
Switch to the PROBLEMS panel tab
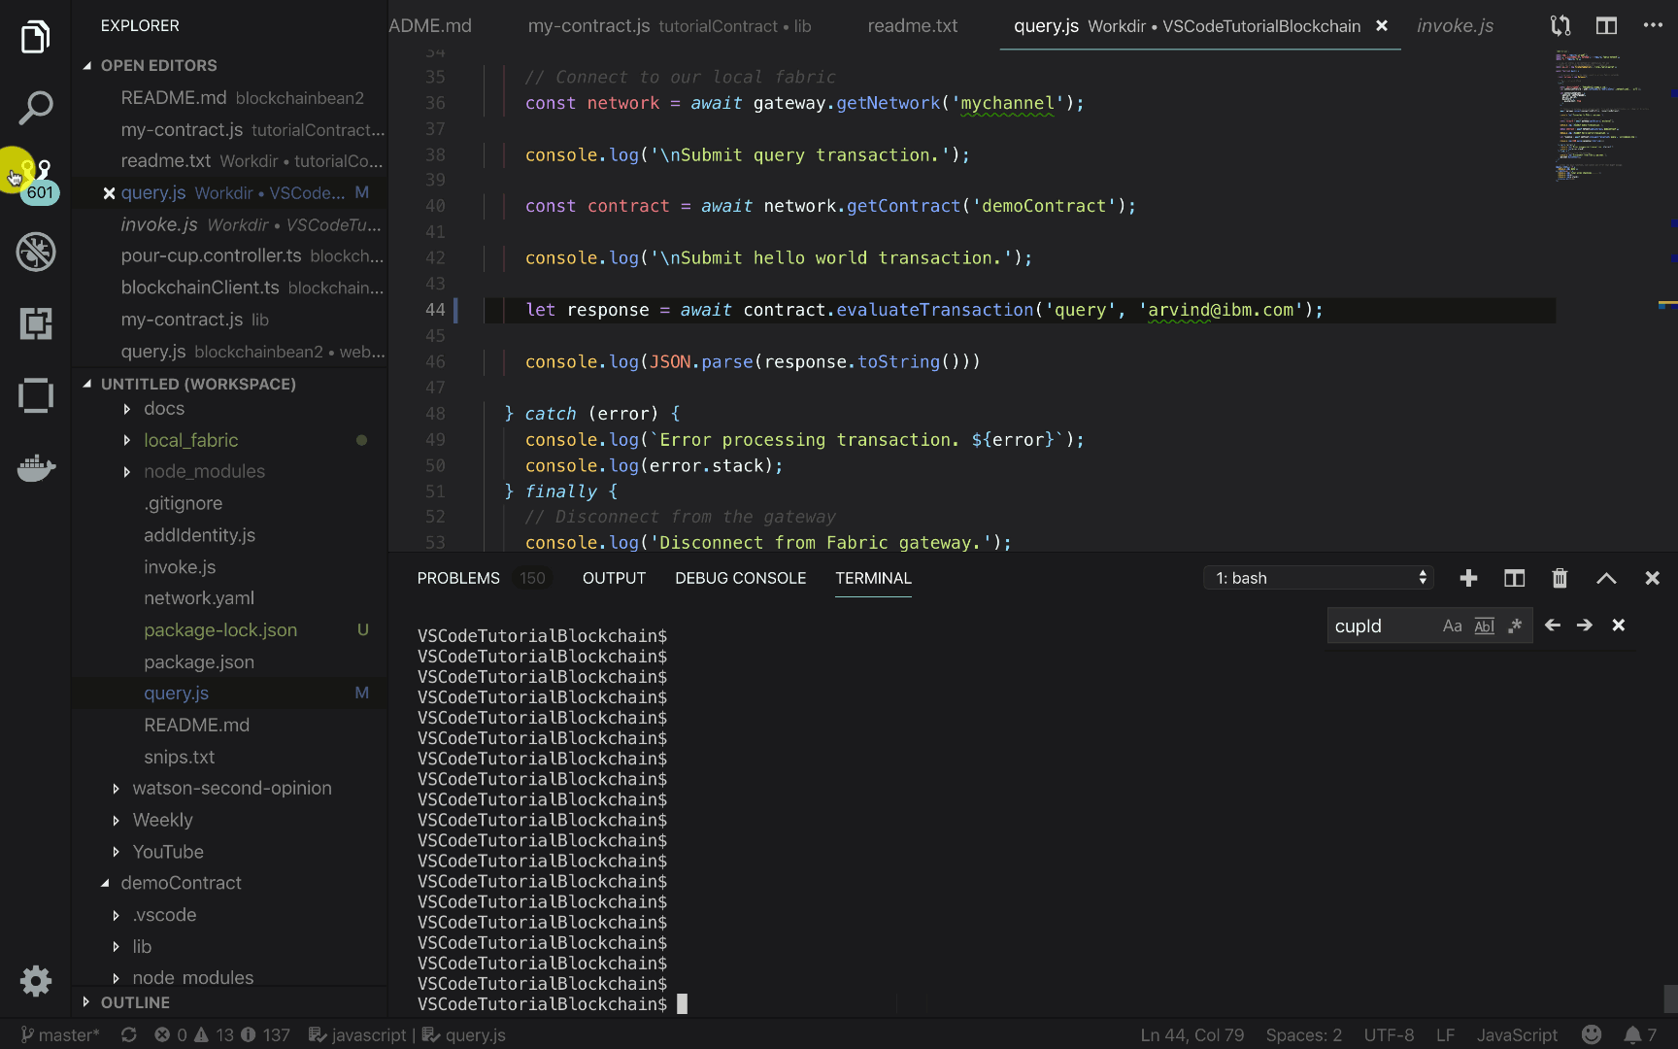pos(458,578)
